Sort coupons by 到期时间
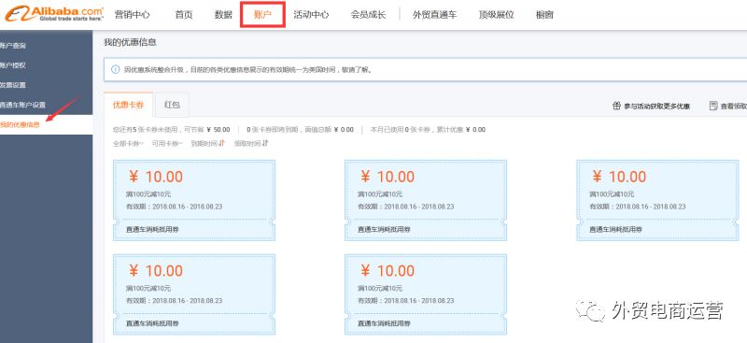The width and height of the screenshot is (747, 343). [207, 143]
